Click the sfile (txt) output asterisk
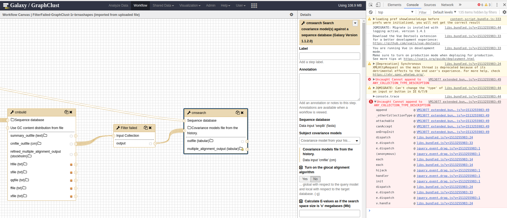 pos(71,173)
